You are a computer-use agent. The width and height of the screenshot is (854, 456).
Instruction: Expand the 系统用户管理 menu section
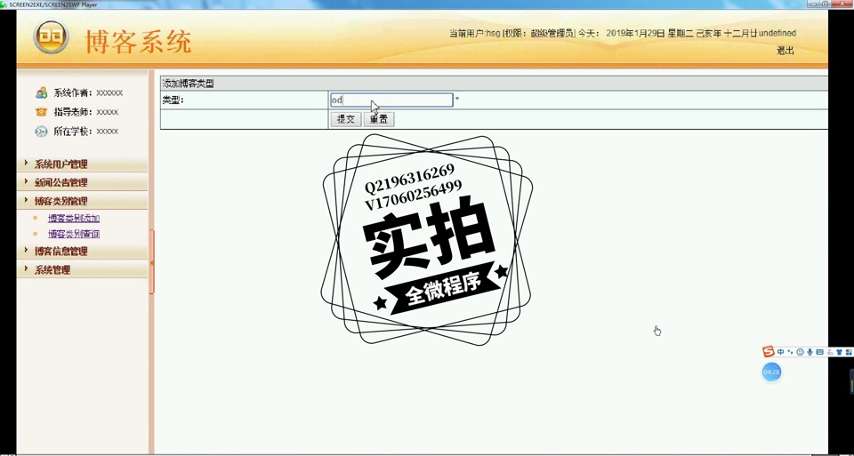click(x=60, y=164)
